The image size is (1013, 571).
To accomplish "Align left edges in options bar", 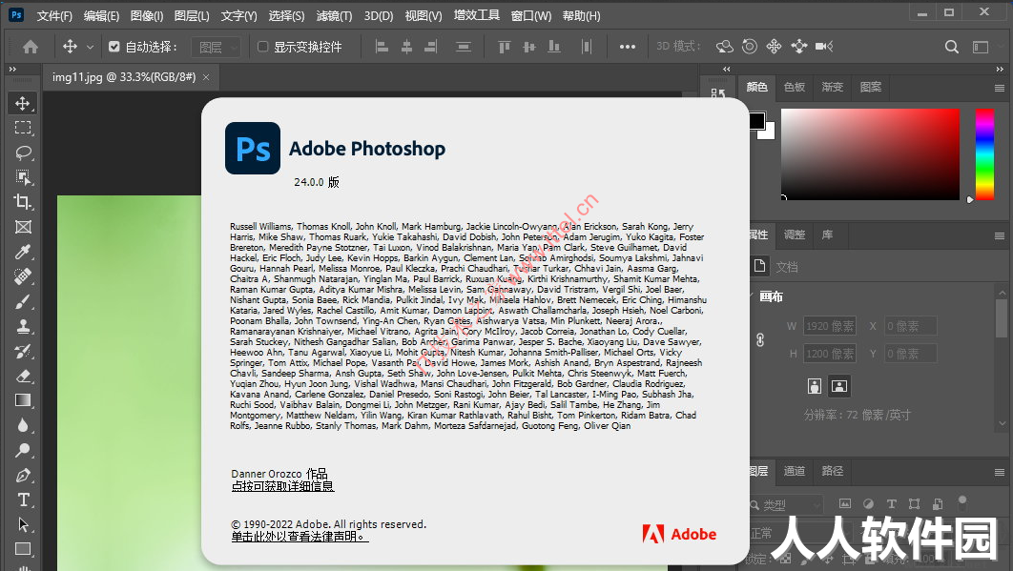I will [x=382, y=47].
